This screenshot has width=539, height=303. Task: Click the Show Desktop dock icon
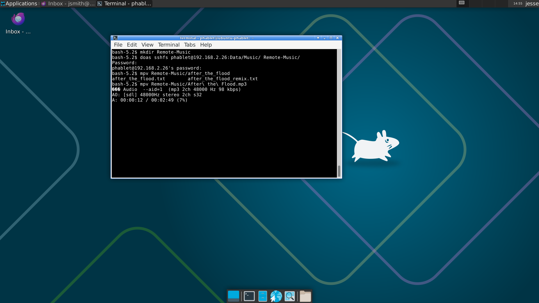click(x=233, y=296)
